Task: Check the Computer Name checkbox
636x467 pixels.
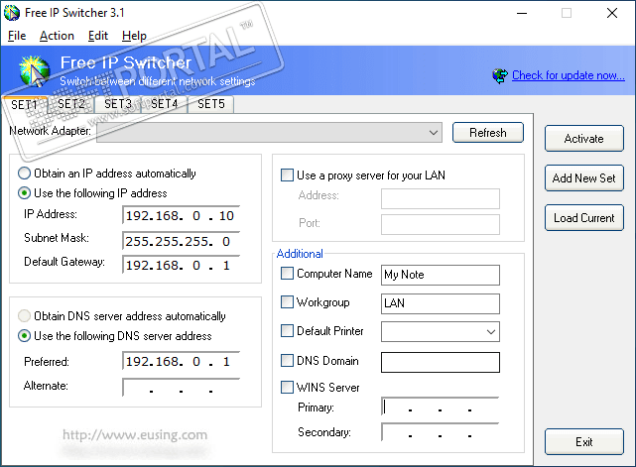Action: pyautogui.click(x=287, y=274)
